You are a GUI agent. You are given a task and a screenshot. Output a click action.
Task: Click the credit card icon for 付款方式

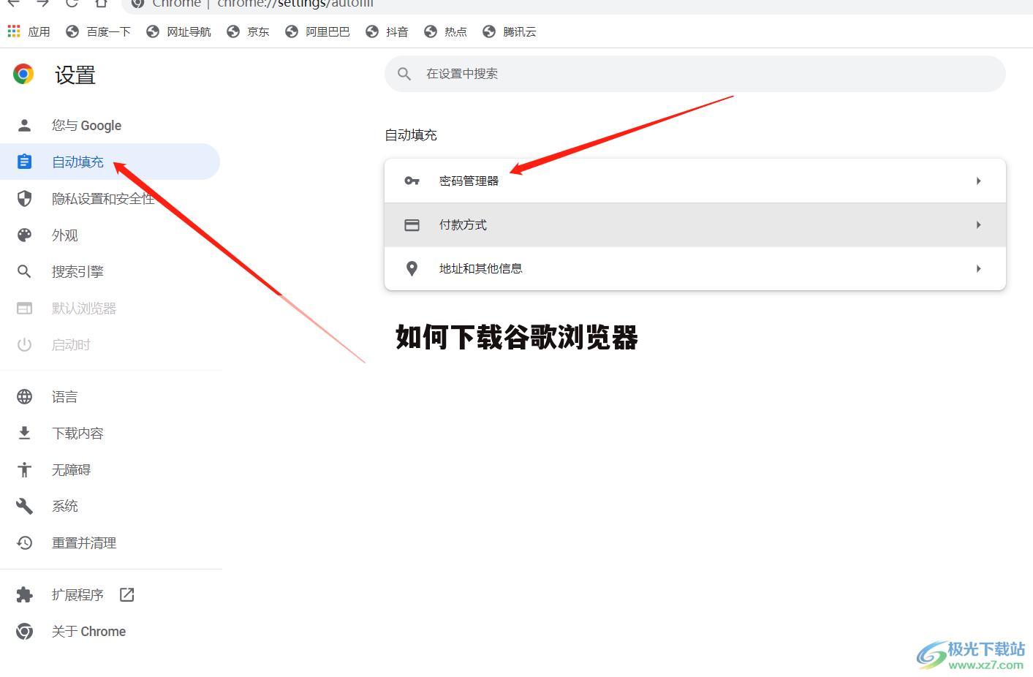click(412, 224)
